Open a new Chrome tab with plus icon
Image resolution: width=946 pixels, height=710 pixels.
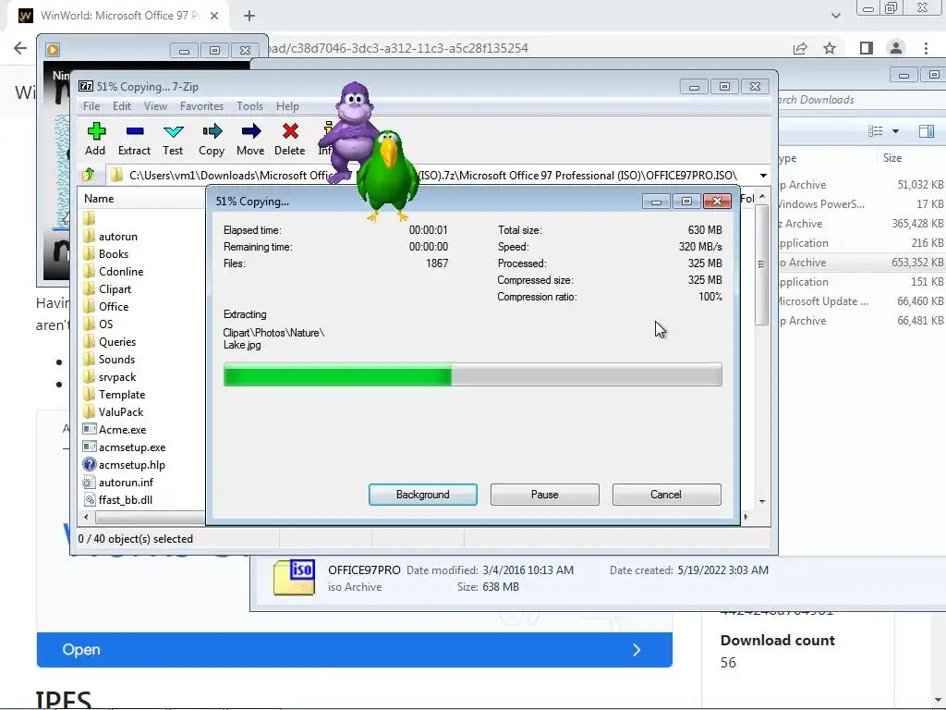(x=249, y=16)
